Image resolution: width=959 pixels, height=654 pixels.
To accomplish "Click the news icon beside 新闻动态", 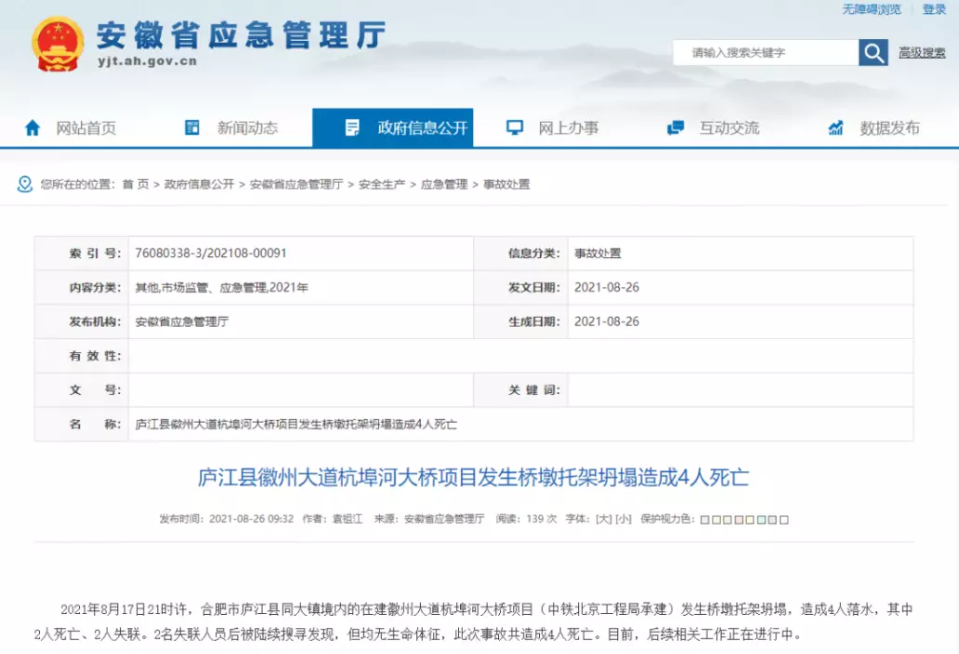I will [x=192, y=128].
